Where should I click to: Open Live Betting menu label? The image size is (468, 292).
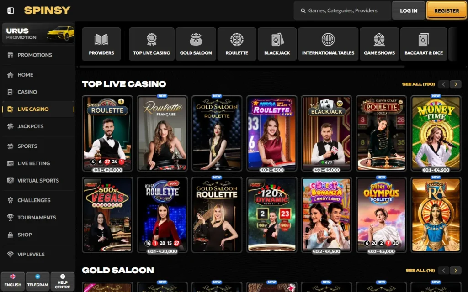pos(34,163)
